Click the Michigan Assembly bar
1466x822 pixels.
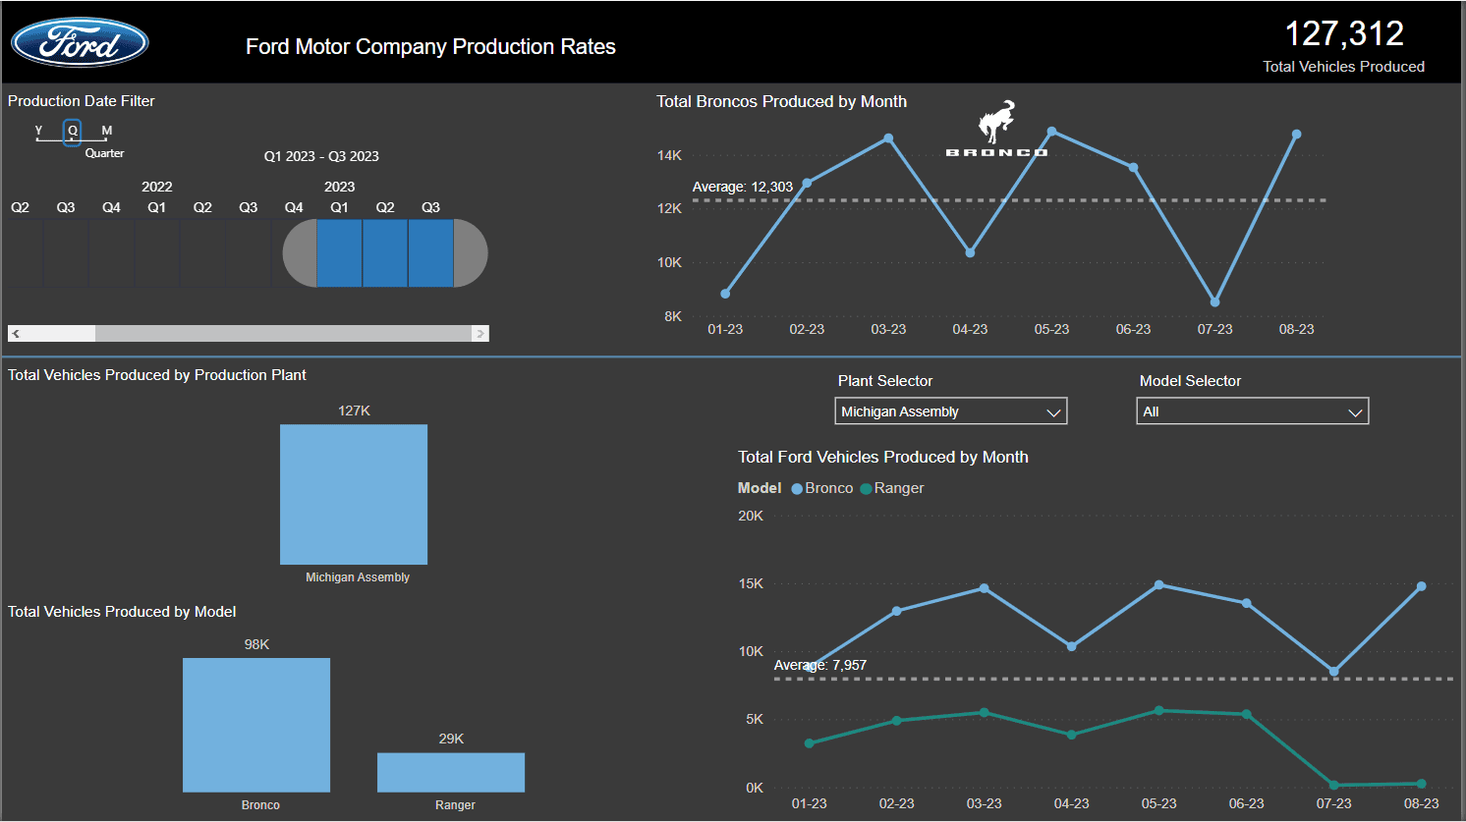point(354,495)
